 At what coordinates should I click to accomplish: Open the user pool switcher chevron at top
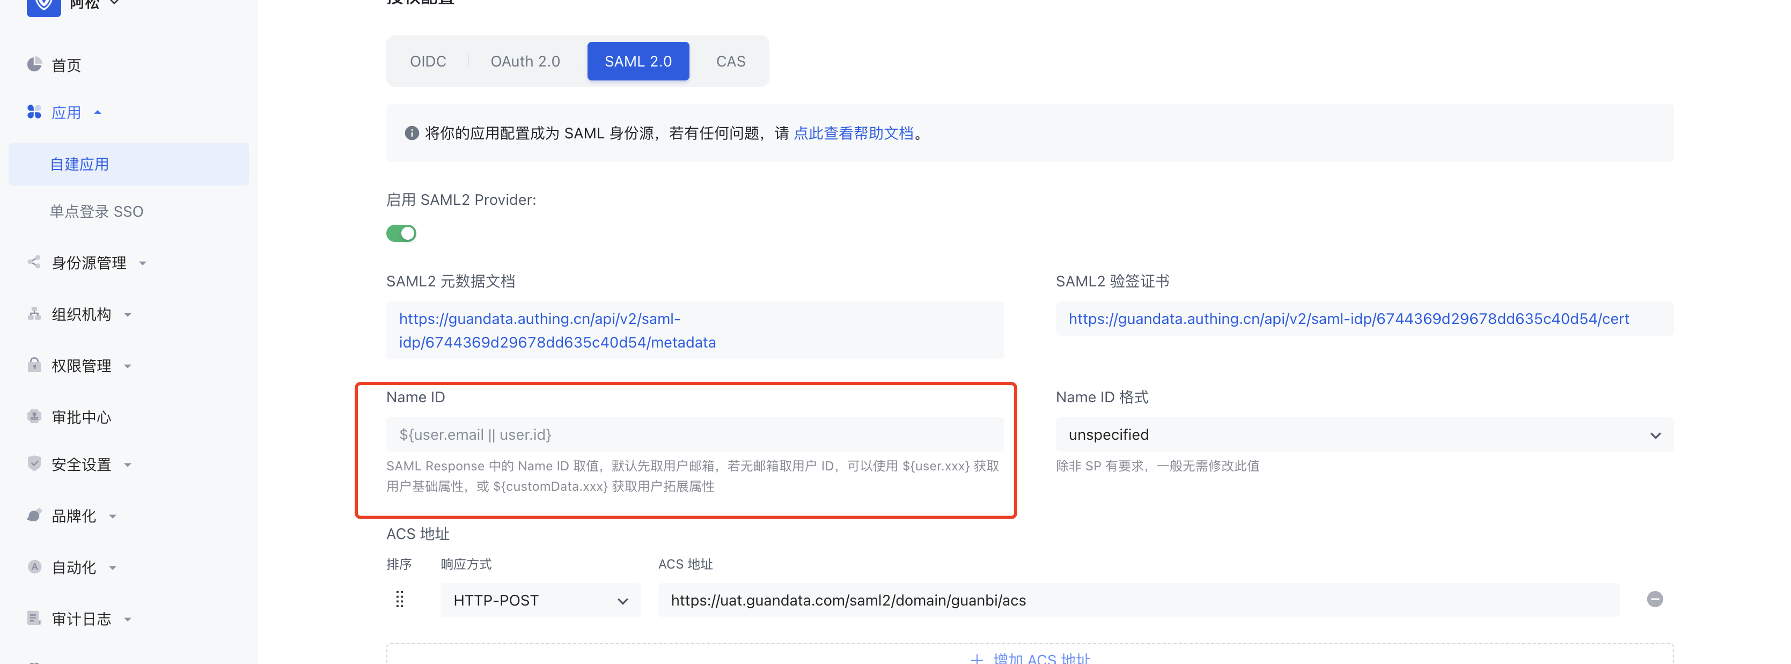(115, 3)
